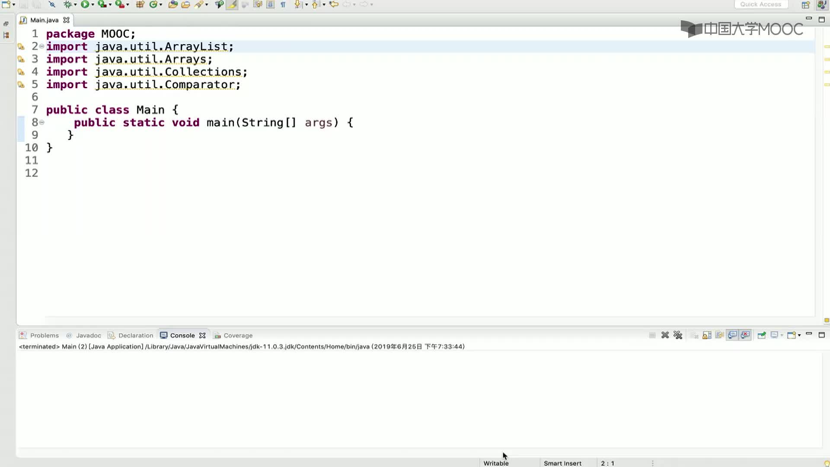Click the Open Task folder icon

(185, 4)
